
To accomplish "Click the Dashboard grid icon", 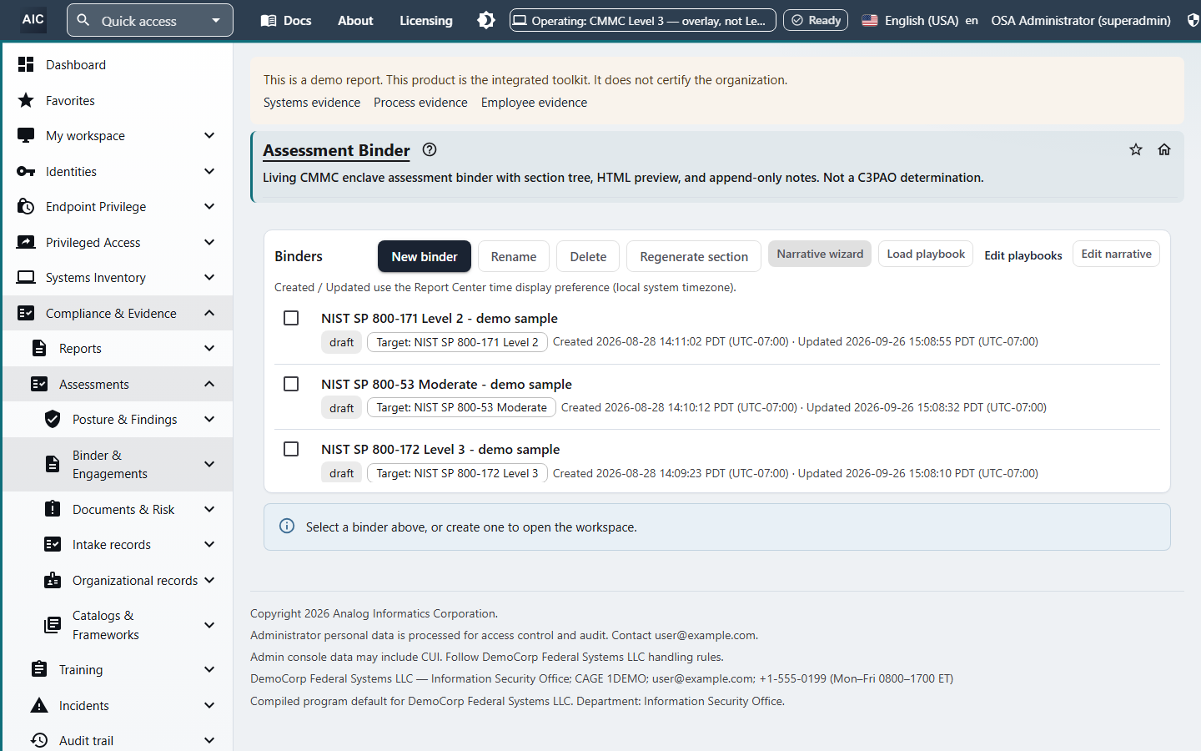I will [x=26, y=64].
